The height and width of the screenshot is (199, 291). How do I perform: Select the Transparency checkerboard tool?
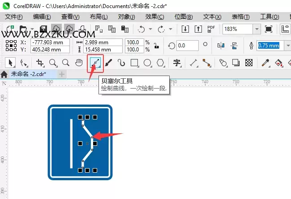[x=249, y=63]
